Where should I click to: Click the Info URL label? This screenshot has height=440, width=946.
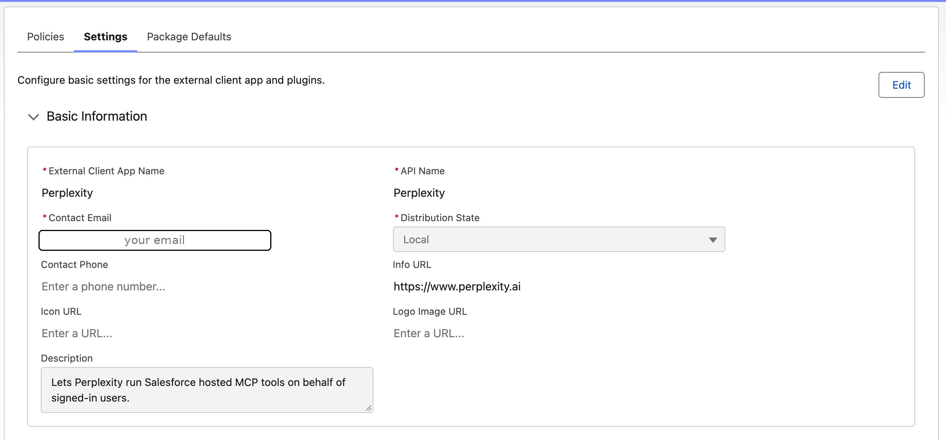click(412, 265)
